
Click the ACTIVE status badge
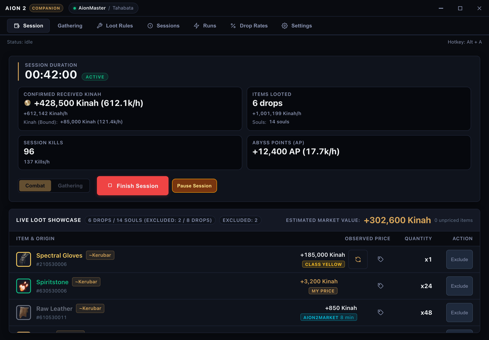point(95,77)
